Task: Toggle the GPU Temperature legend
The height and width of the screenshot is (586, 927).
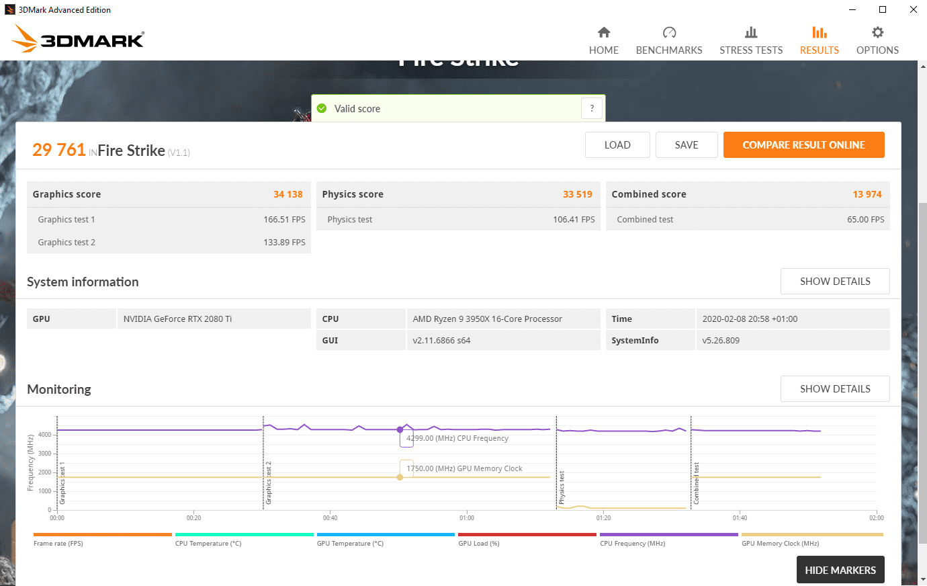Action: [386, 540]
